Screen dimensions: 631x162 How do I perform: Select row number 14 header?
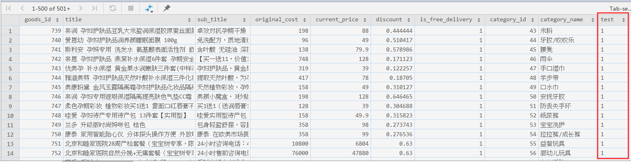pyautogui.click(x=10, y=153)
